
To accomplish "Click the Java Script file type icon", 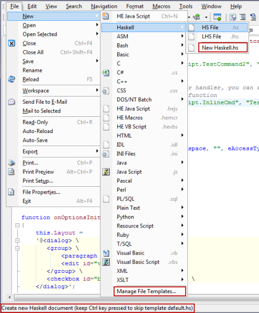I will [106, 172].
